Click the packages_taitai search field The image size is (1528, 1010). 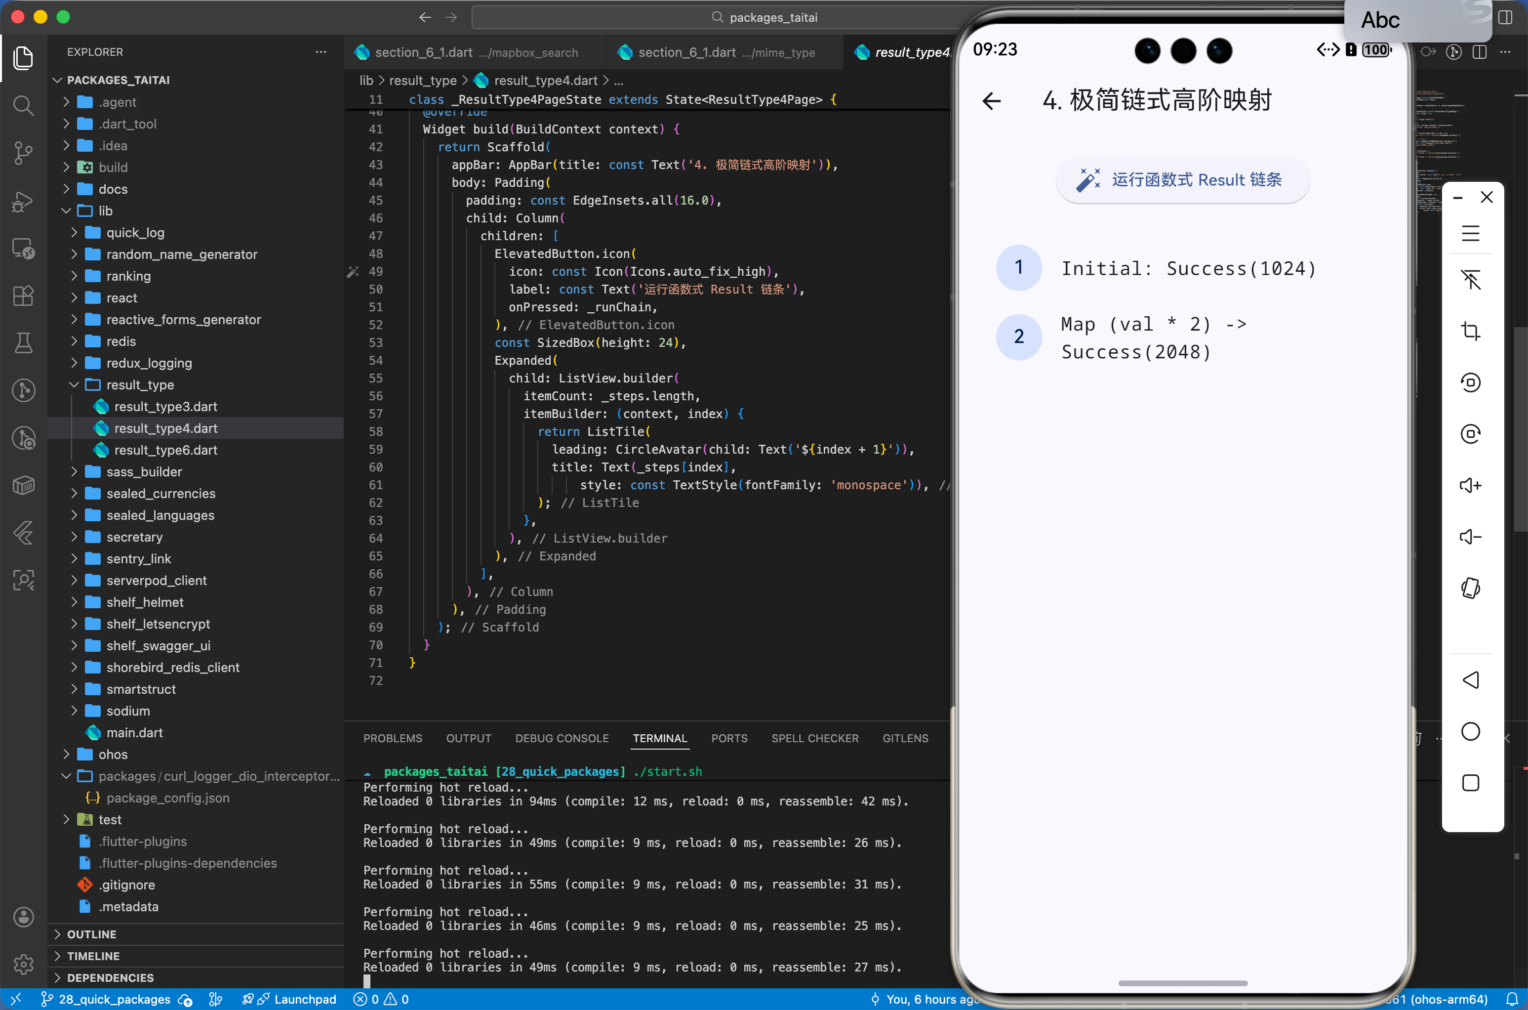[x=772, y=17]
